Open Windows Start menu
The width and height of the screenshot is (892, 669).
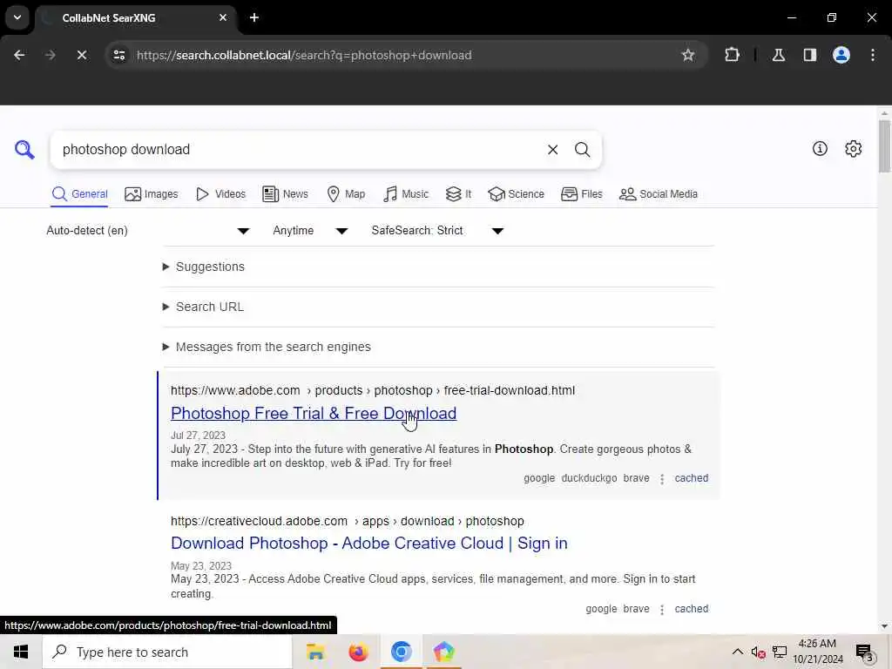coord(21,652)
